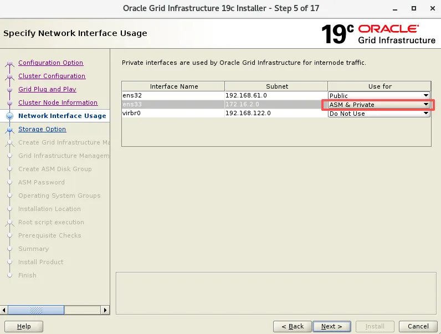
Task: Click the 172.16.2.0 subnet cell
Action: 276,104
